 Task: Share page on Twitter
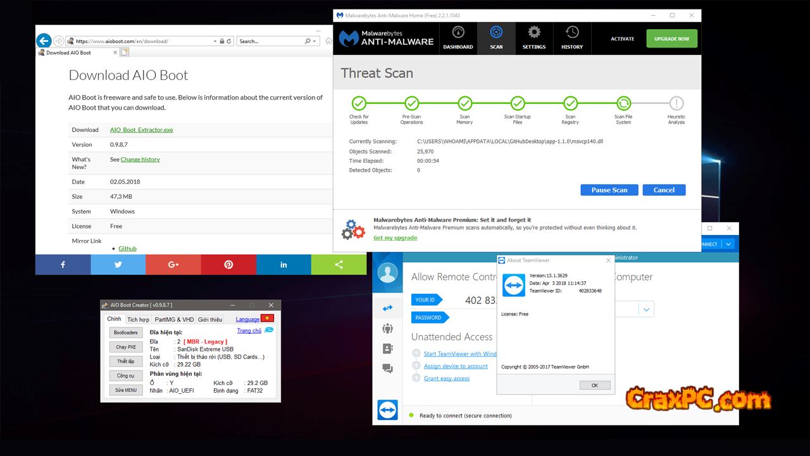click(118, 265)
